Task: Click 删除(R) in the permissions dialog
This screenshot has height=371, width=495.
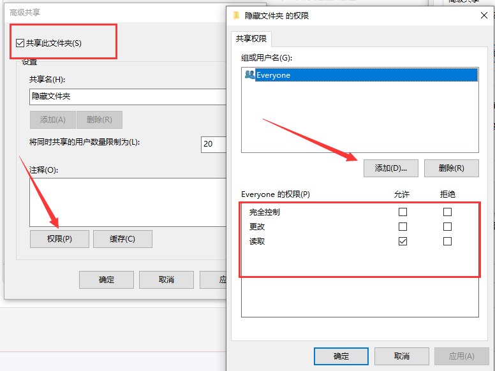Action: pos(451,168)
